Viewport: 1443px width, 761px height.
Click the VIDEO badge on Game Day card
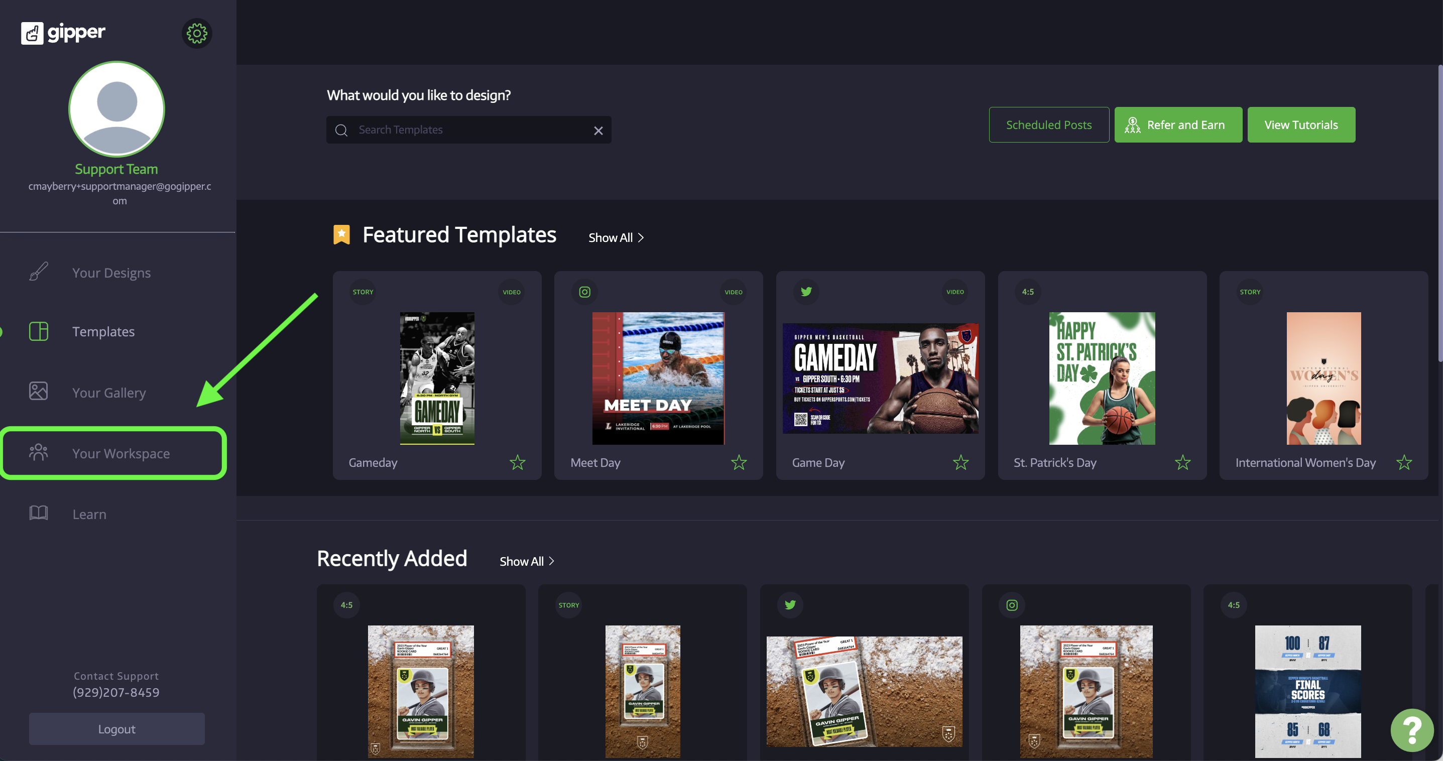click(955, 292)
